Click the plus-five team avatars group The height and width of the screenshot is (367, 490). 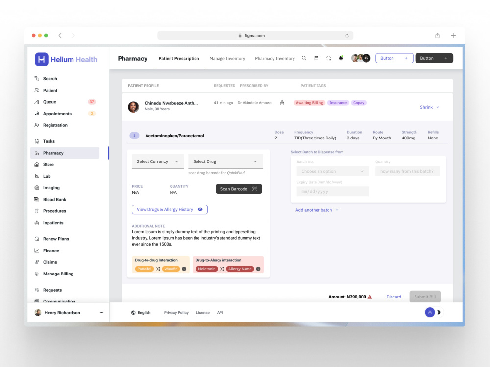click(361, 58)
